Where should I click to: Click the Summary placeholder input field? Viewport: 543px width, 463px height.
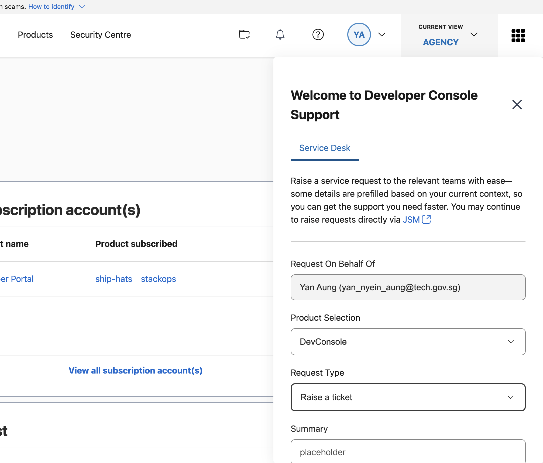point(408,452)
